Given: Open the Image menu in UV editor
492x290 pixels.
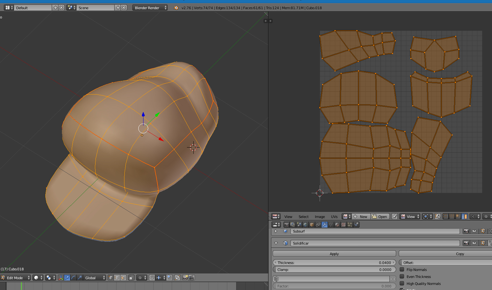Looking at the screenshot, I should (x=320, y=217).
